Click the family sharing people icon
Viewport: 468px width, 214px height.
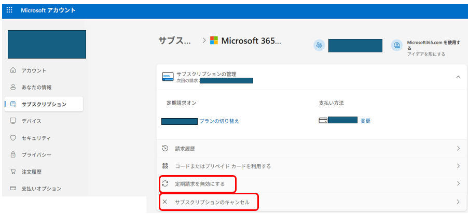click(319, 45)
